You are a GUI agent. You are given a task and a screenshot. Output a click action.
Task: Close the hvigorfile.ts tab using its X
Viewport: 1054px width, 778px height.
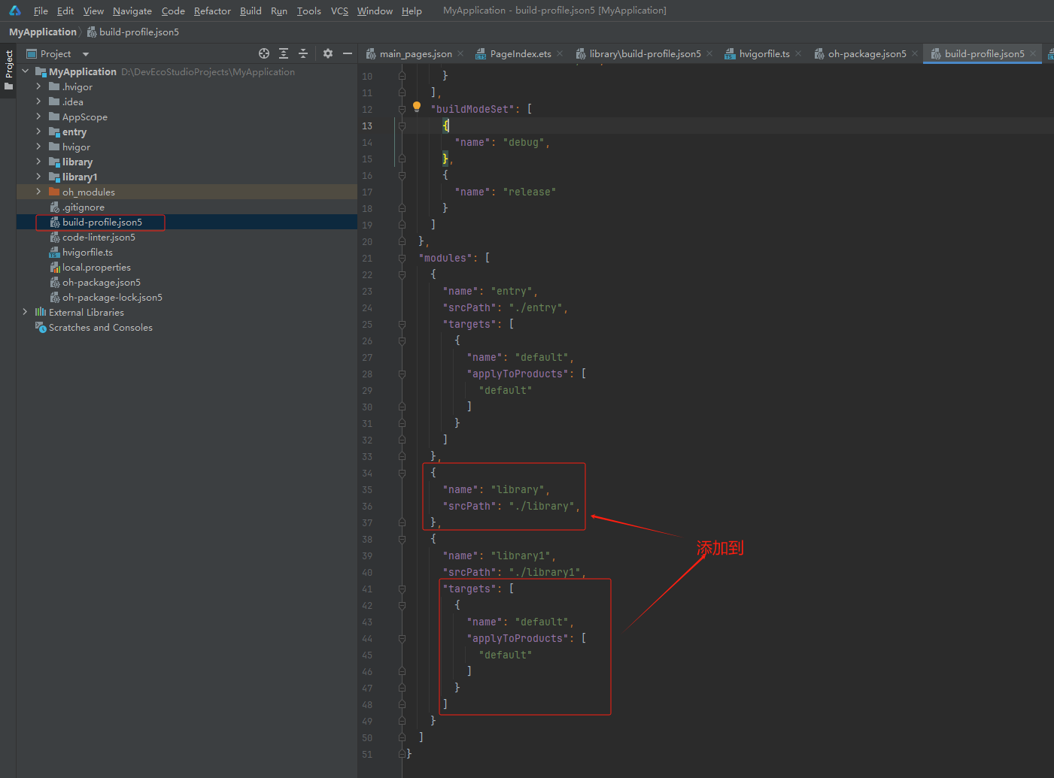(798, 53)
